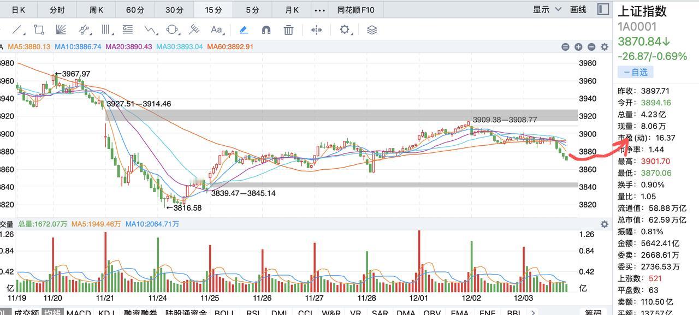
Task: Click the trash icon to delete drawings
Action: click(x=289, y=30)
